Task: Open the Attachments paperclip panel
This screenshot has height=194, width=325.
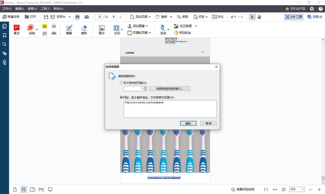Action: [x=4, y=53]
